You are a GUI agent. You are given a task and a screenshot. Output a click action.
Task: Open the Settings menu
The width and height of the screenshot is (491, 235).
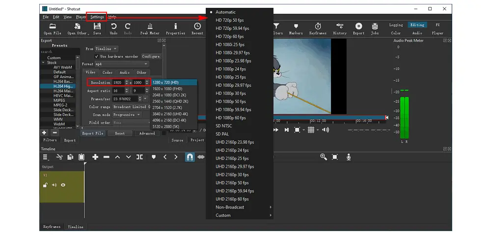(x=97, y=17)
